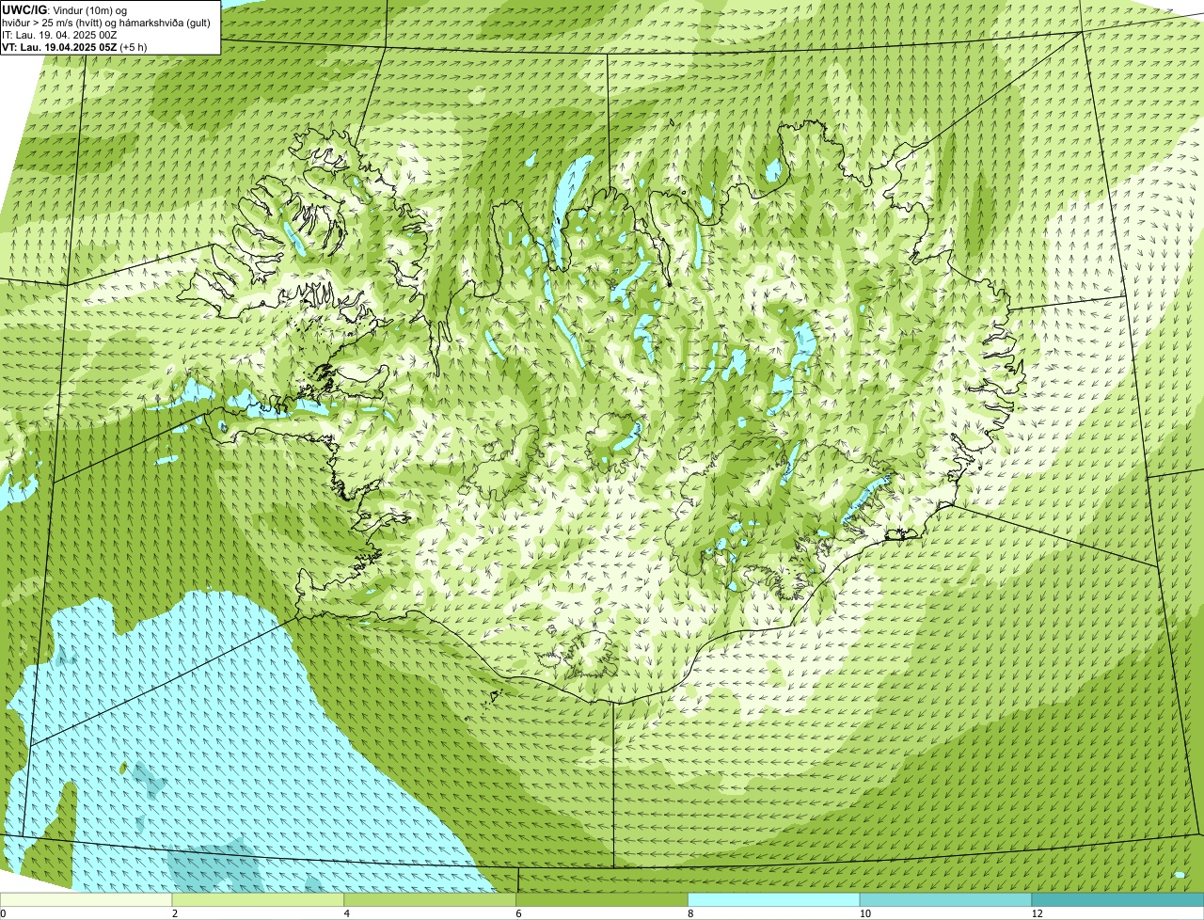
Task: Click the '6' label on the color scale
Action: (518, 913)
